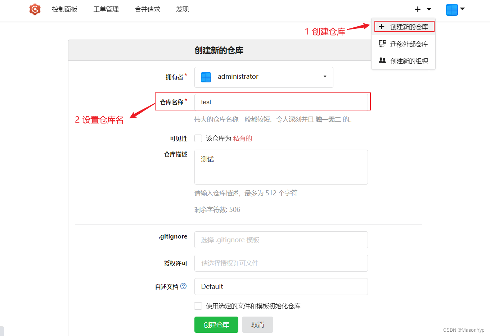The height and width of the screenshot is (336, 490).
Task: Switch to 工单管理 in the navbar
Action: click(106, 9)
